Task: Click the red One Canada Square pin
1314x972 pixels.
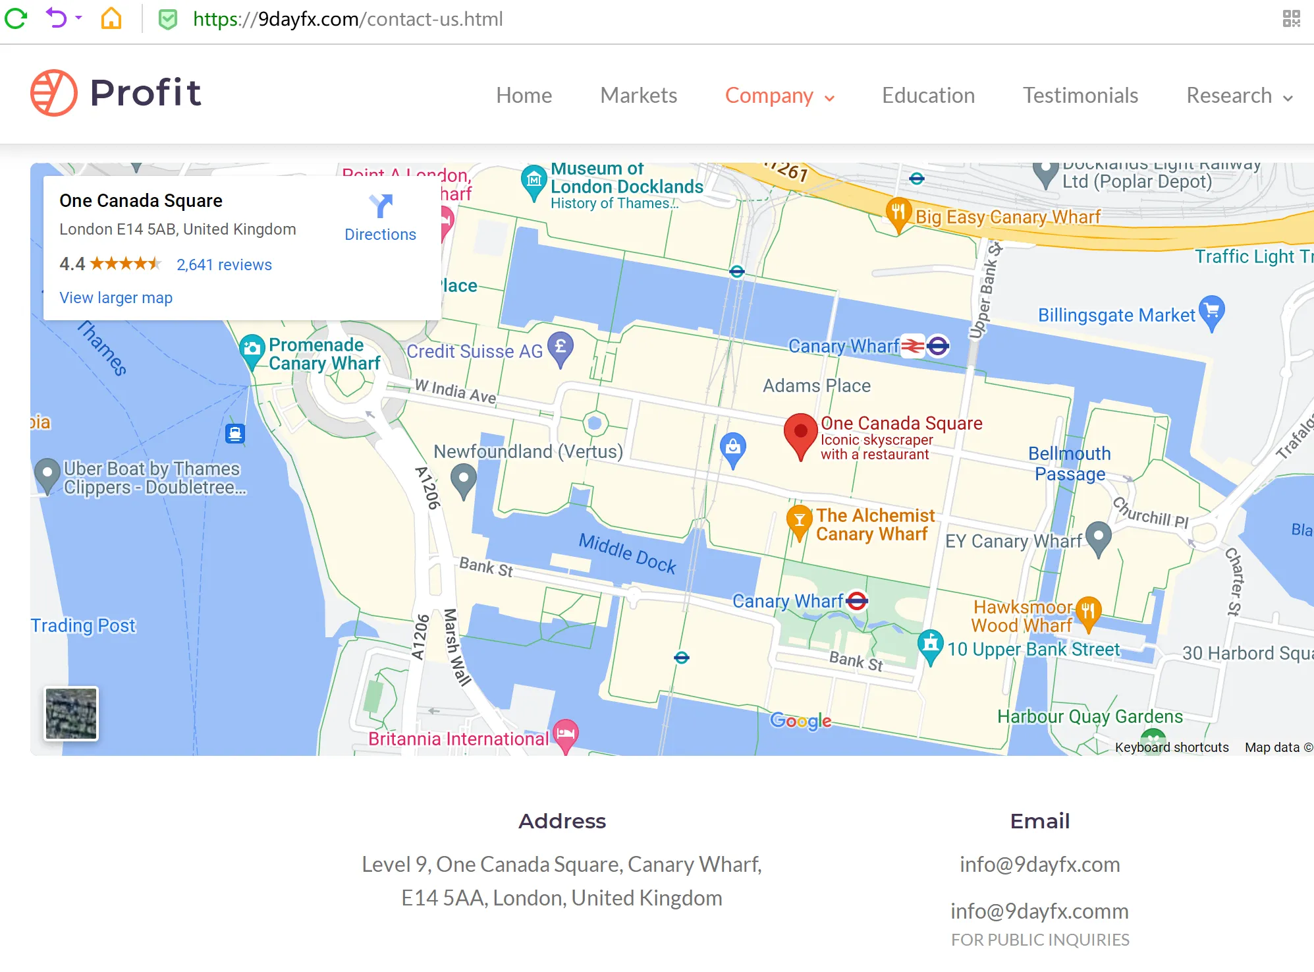Action: pos(800,436)
